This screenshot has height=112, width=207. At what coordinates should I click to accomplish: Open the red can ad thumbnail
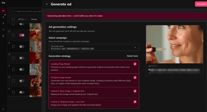36,81
